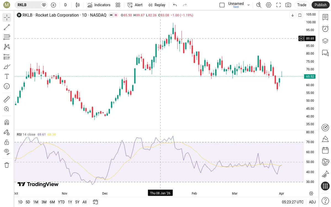Open the RKLB symbol search field
This screenshot has width=331, height=207.
click(x=31, y=5)
